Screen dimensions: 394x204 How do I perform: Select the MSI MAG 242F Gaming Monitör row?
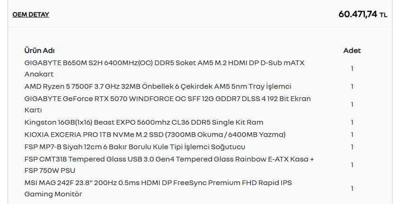[x=193, y=188]
